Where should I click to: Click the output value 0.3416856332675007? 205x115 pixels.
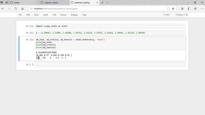(x=46, y=52)
